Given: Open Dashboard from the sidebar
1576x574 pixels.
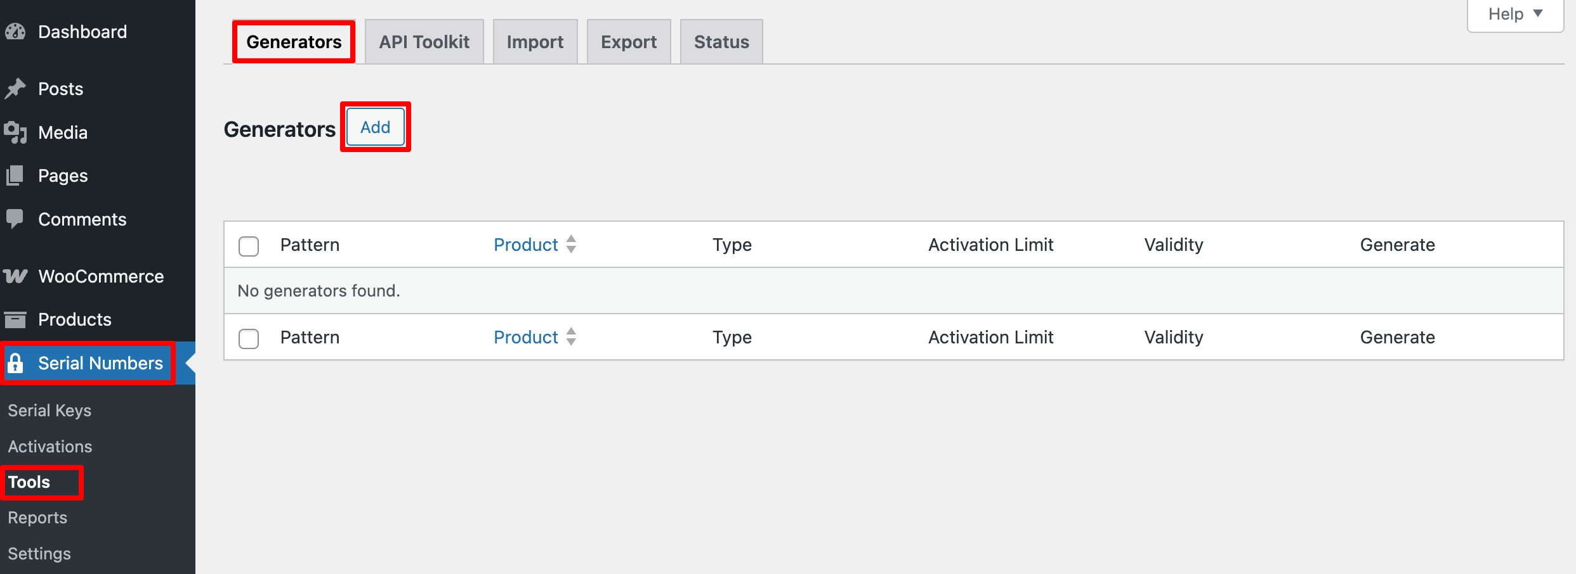Looking at the screenshot, I should pyautogui.click(x=82, y=32).
